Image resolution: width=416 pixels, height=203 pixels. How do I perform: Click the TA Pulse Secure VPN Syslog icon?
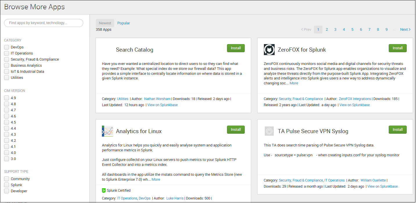pyautogui.click(x=269, y=131)
